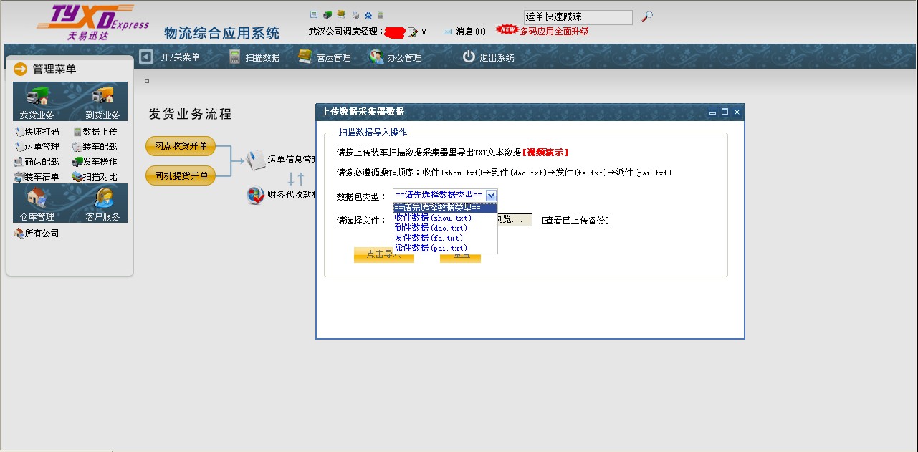
Task: Open the 到货业务 truck icon
Action: (102, 97)
